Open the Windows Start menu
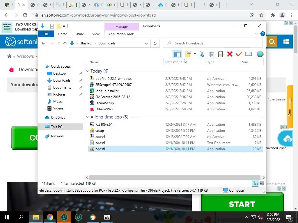Viewport: 298px width, 223px height. (x=7, y=217)
